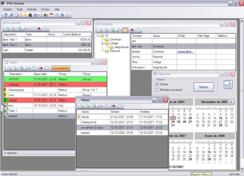Click the blue circular icon at main toolbar start

(x=6, y=15)
